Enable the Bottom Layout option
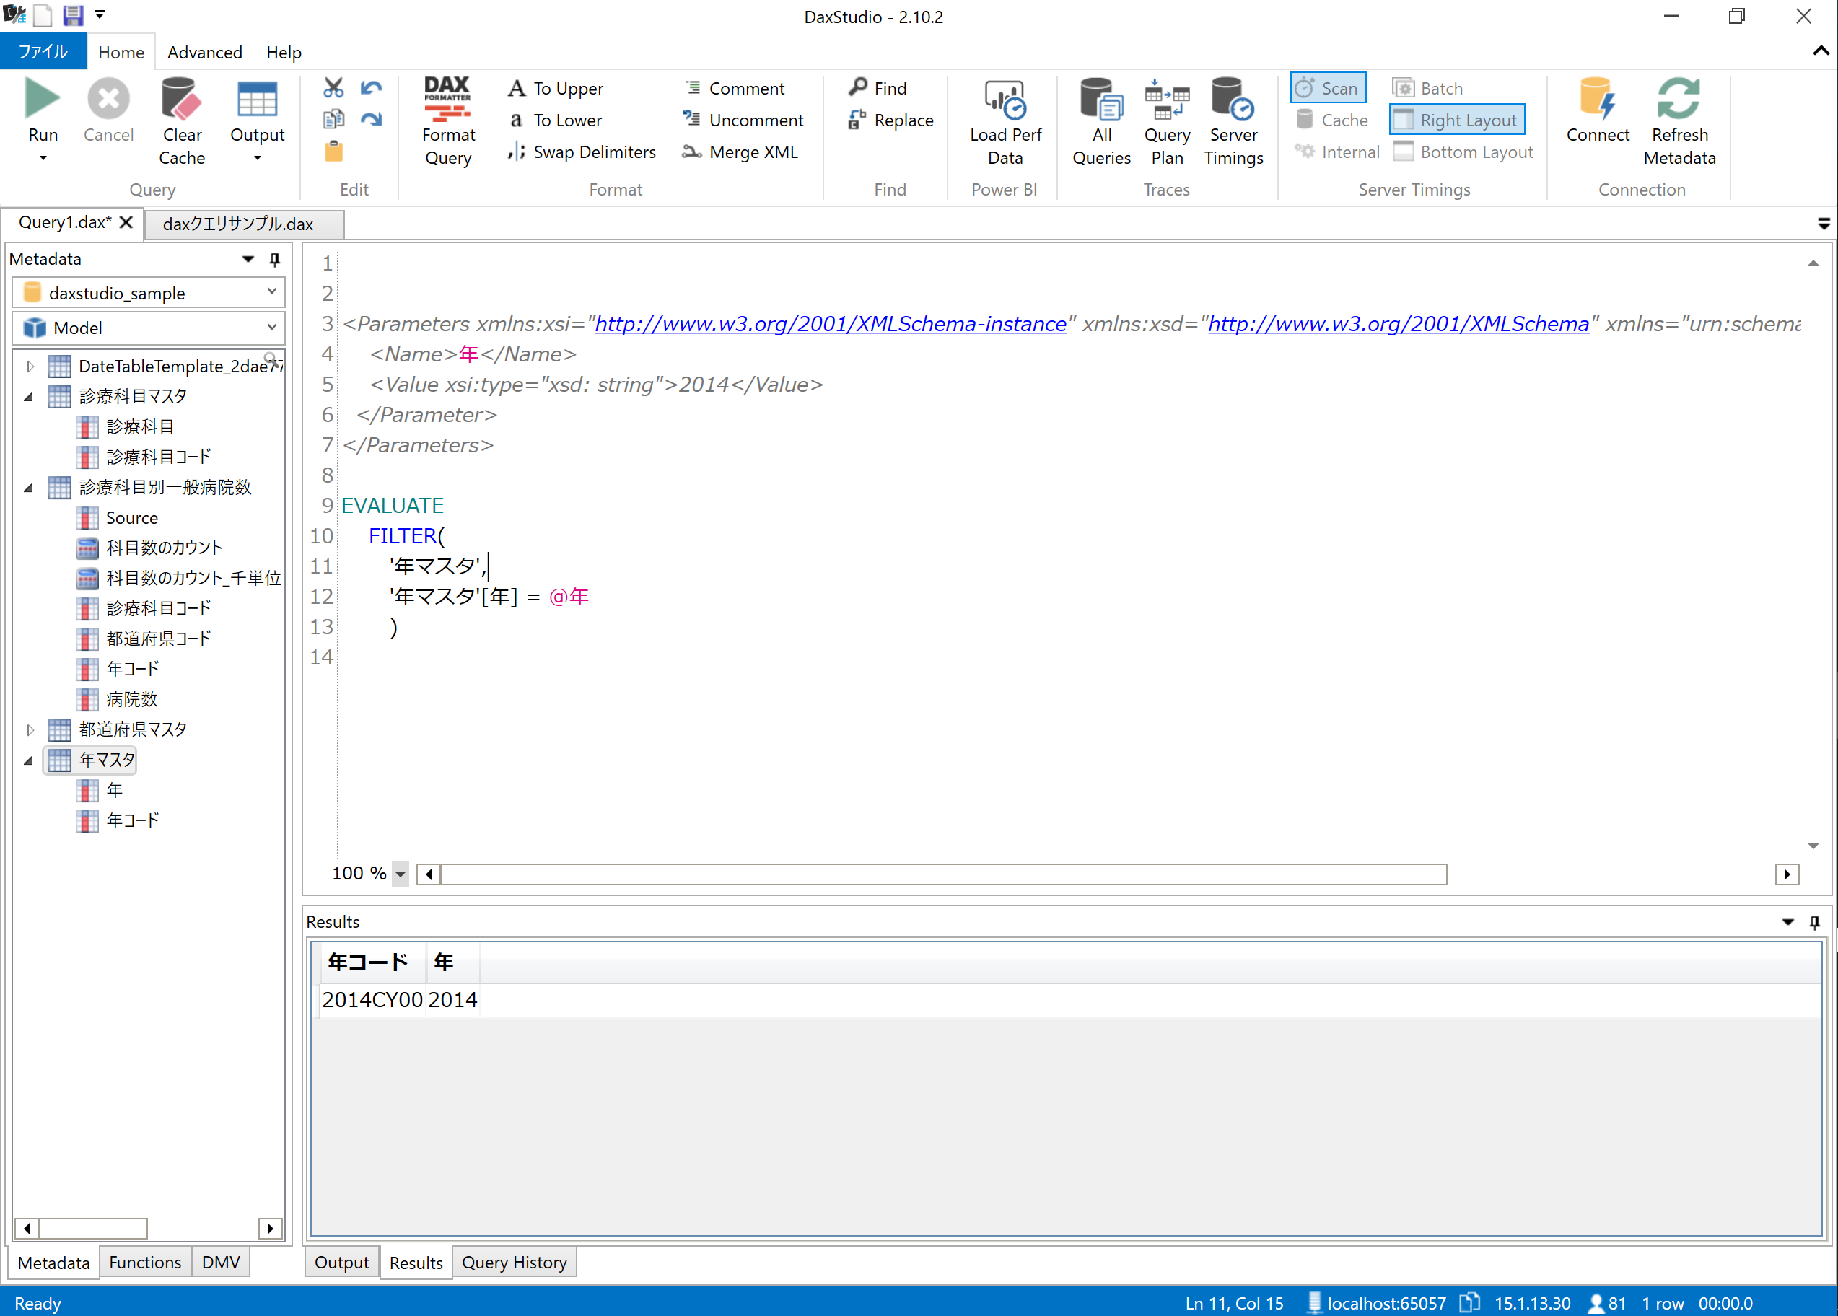The image size is (1838, 1316). pyautogui.click(x=1463, y=152)
